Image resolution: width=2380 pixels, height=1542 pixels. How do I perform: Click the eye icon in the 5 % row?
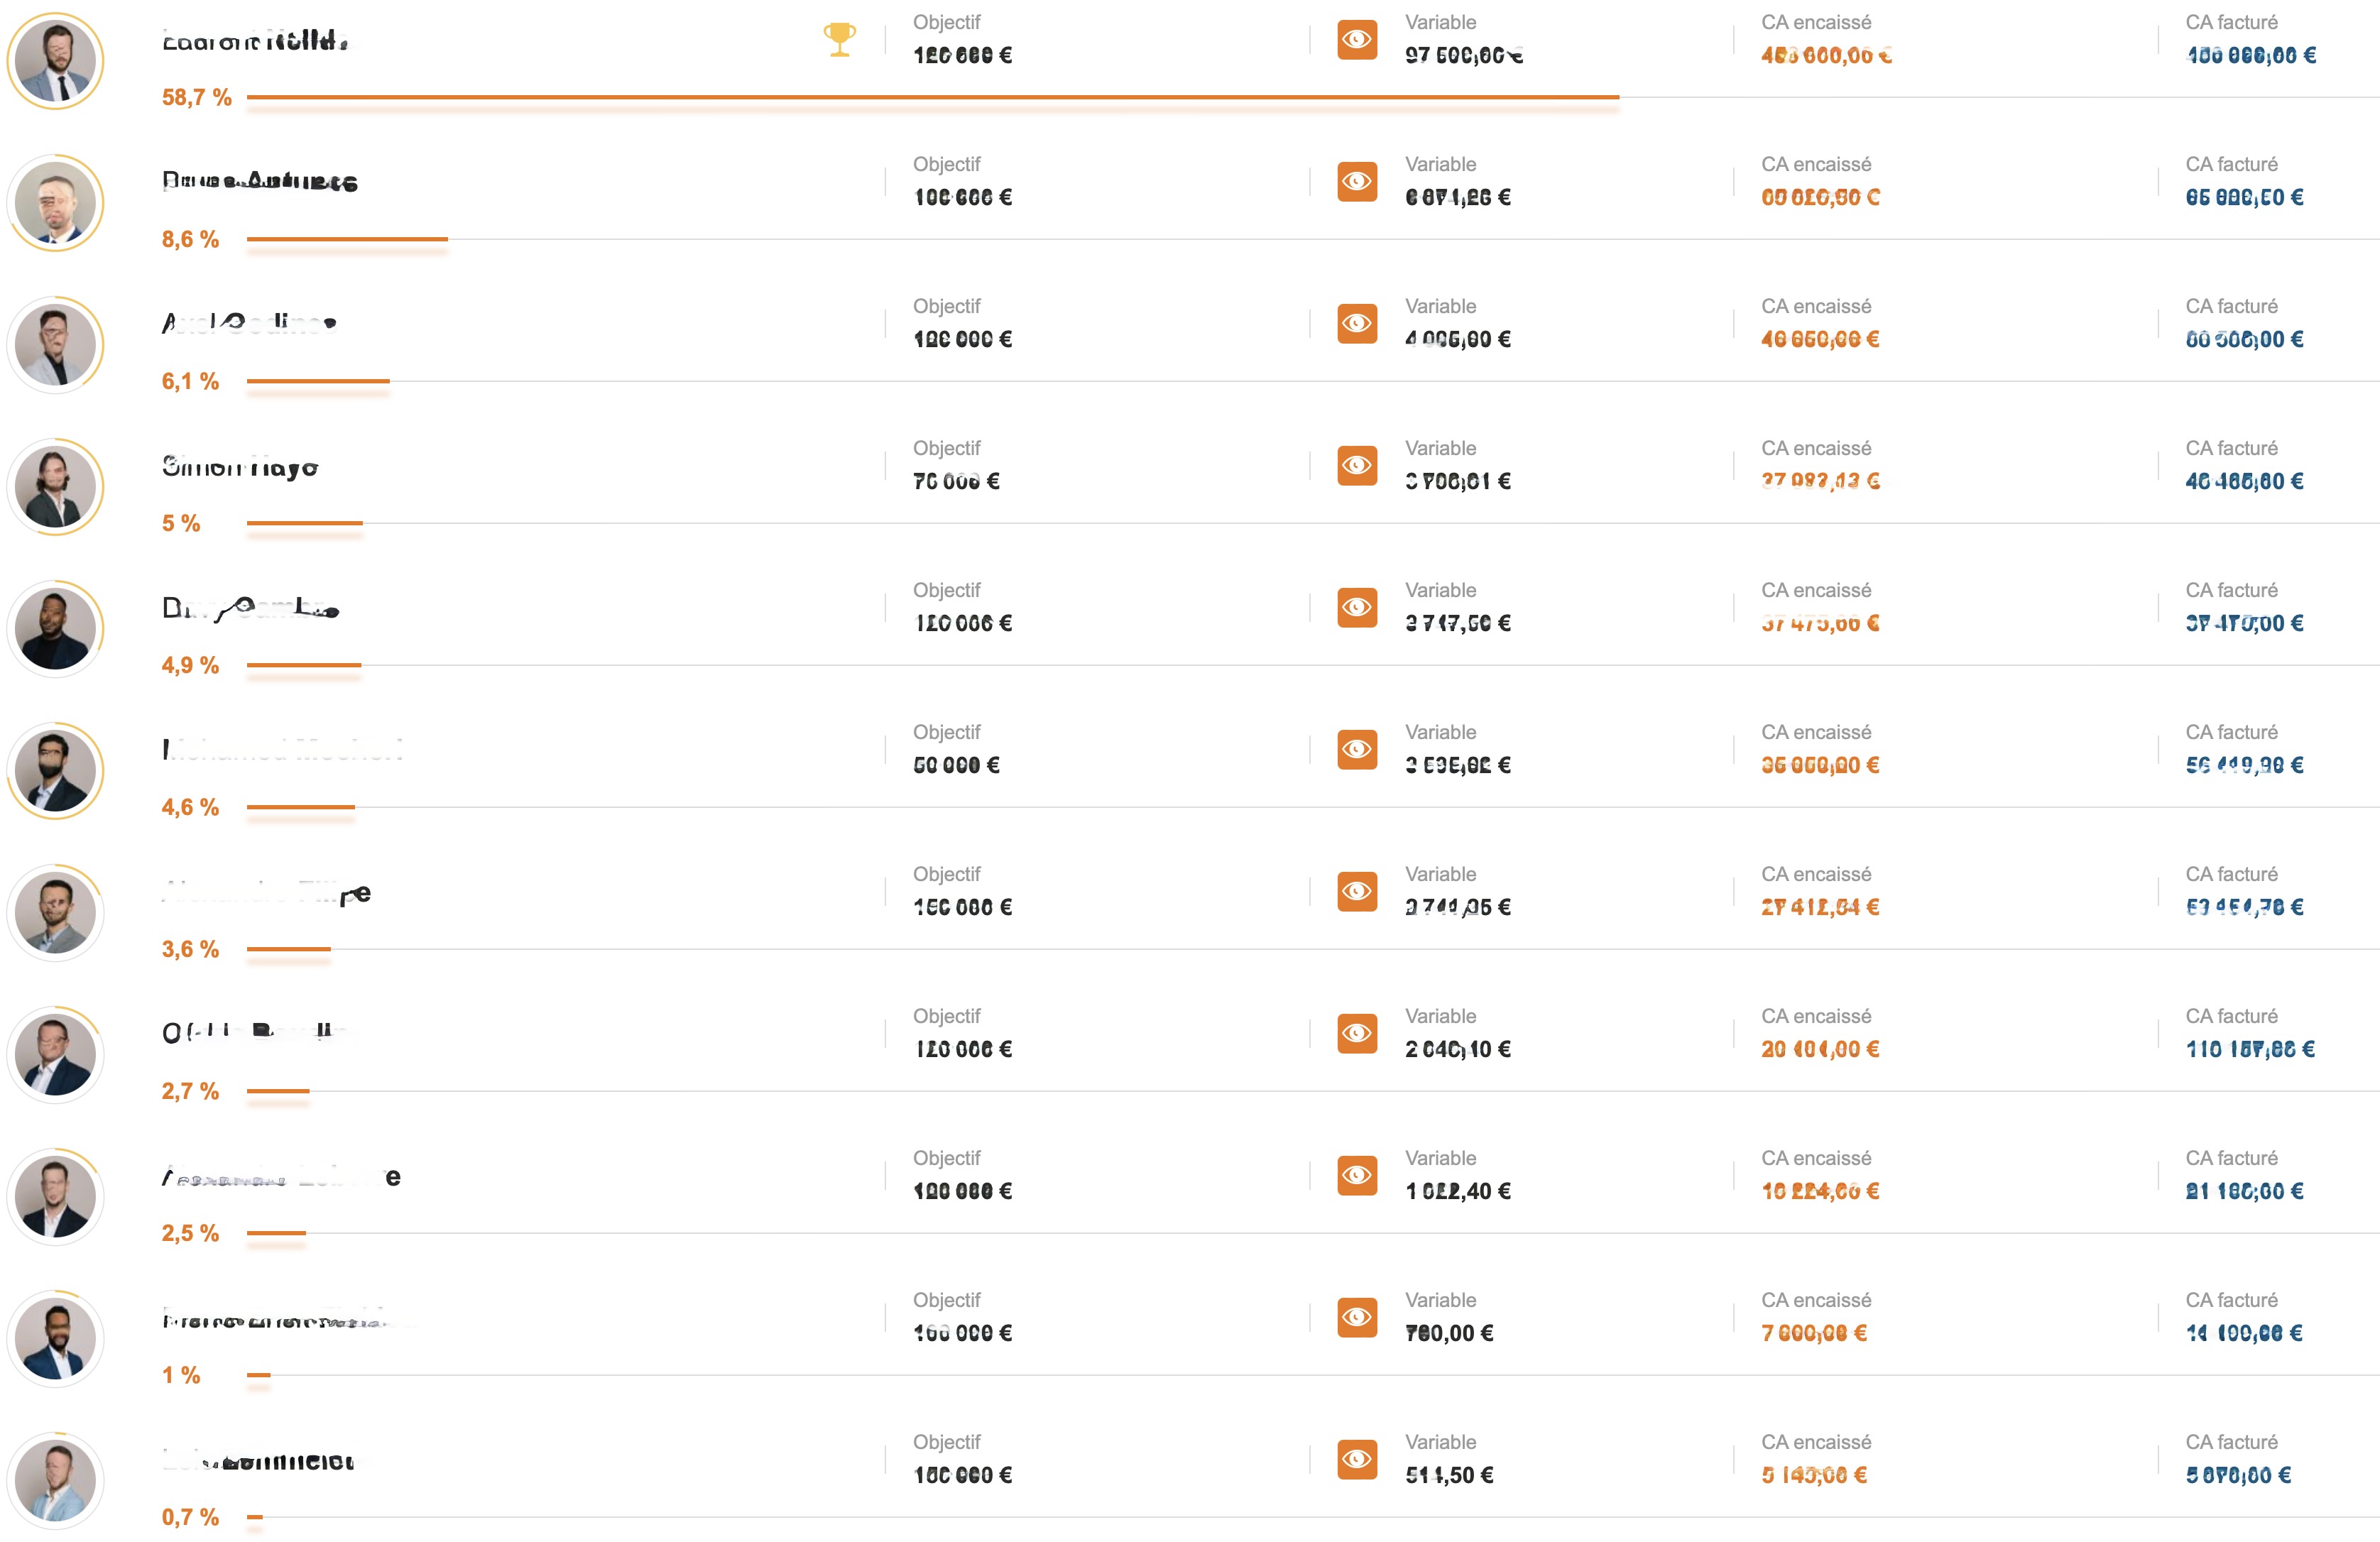tap(1356, 466)
